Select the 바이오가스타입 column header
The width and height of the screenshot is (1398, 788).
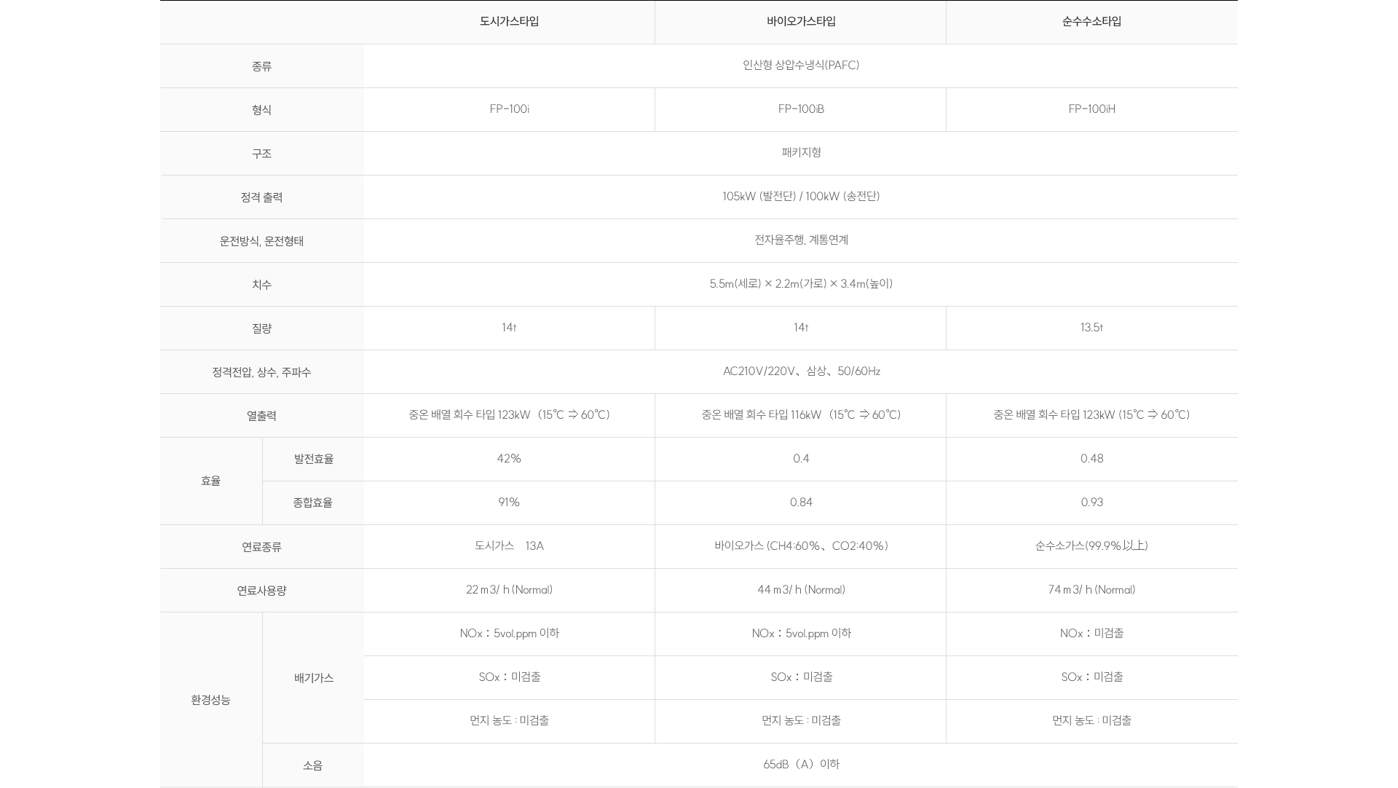[801, 22]
